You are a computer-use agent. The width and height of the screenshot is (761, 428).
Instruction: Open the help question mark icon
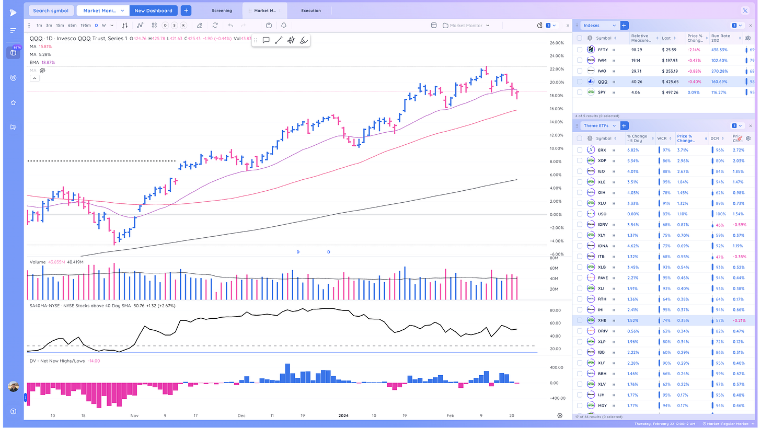click(13, 411)
